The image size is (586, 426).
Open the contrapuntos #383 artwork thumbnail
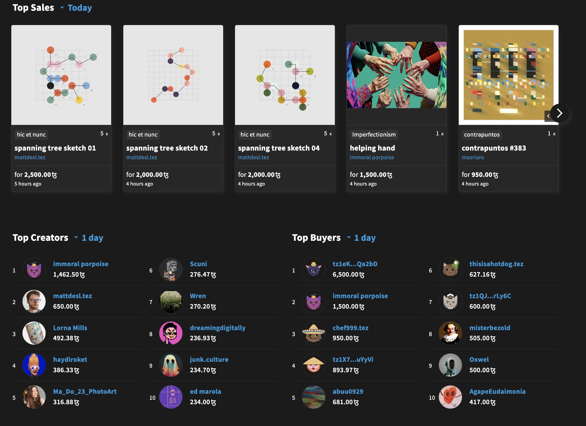point(508,75)
